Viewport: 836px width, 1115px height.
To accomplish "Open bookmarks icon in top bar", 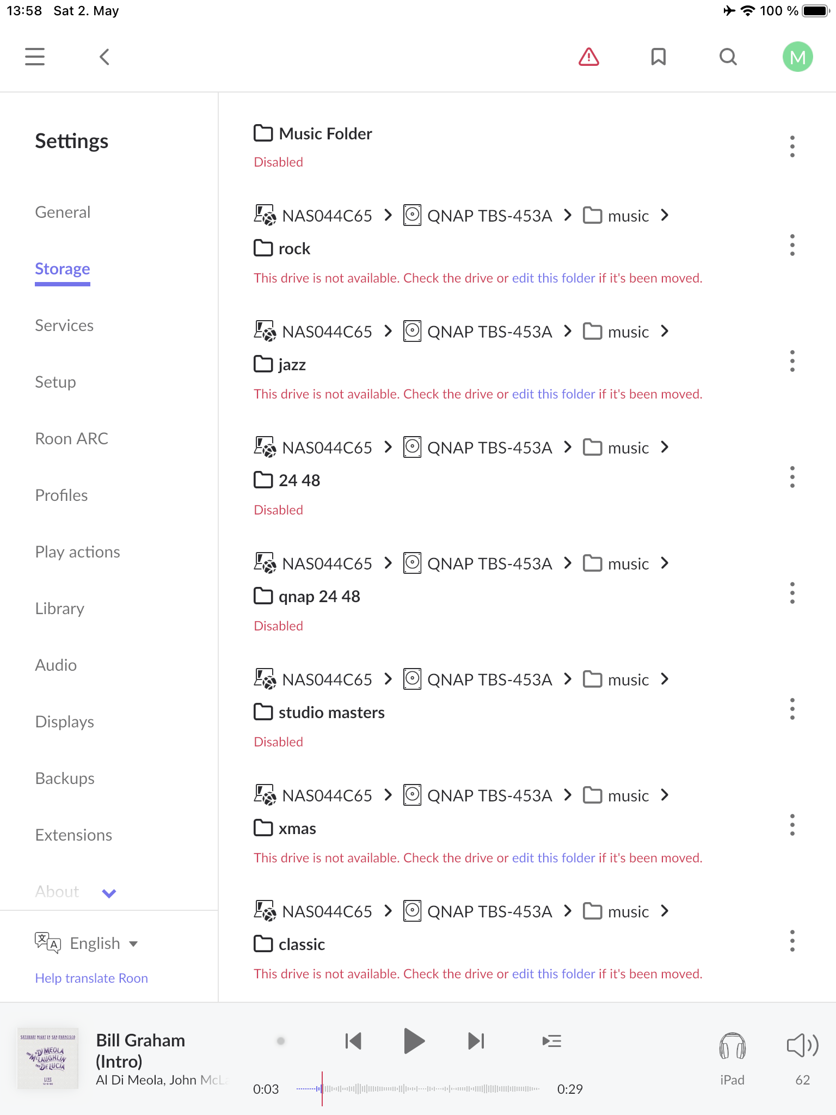I will tap(659, 57).
